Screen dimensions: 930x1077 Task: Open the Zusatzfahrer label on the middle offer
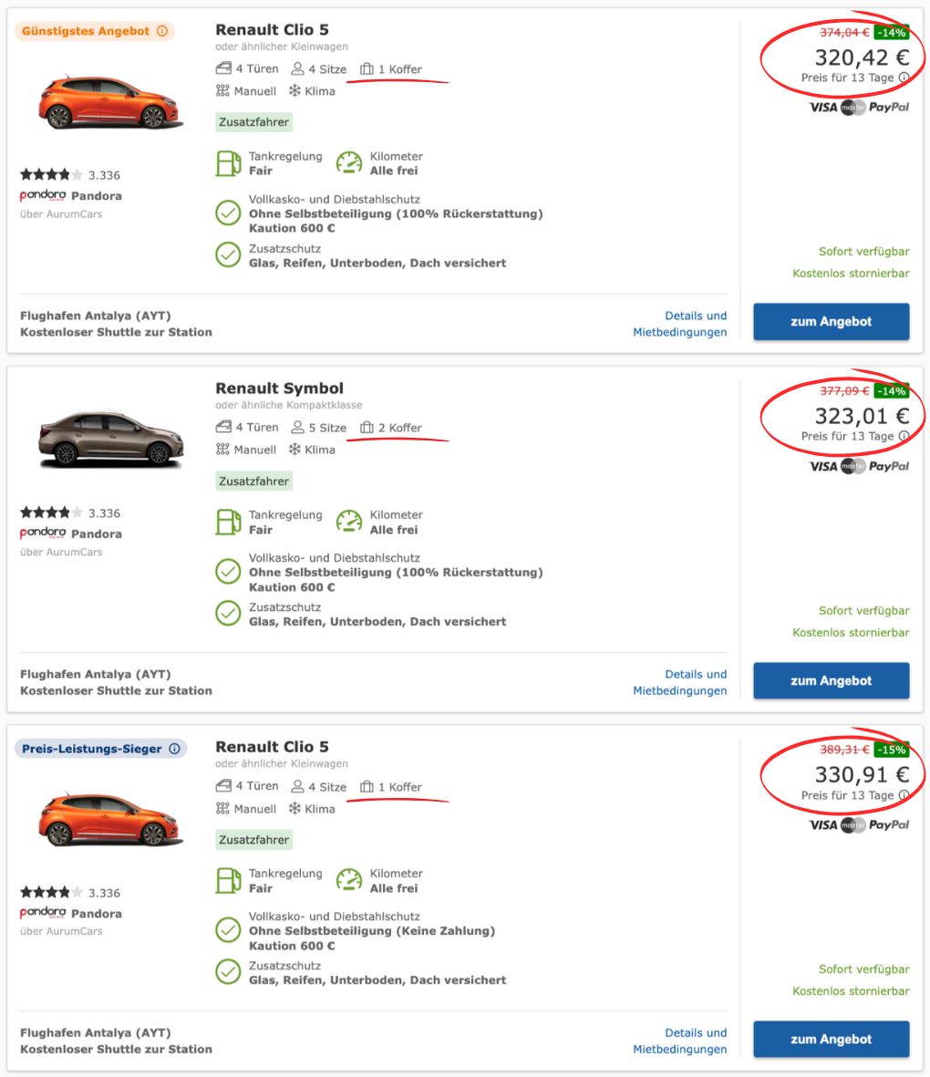coord(253,481)
